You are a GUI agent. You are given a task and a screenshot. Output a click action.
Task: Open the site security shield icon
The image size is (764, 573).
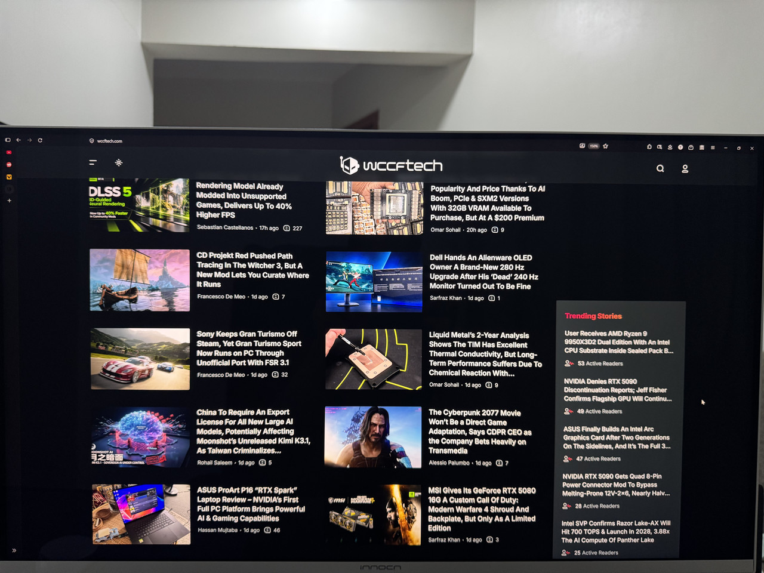(x=92, y=141)
